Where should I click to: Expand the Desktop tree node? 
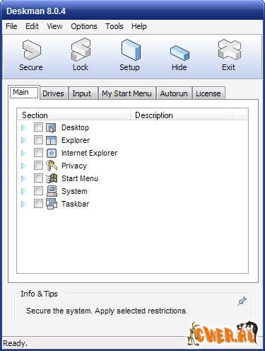click(23, 127)
